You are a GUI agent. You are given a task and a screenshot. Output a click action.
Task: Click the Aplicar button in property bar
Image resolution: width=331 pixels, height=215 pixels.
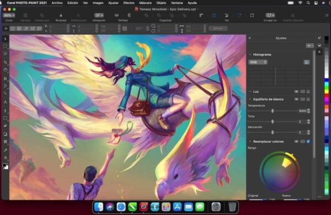tap(218, 29)
